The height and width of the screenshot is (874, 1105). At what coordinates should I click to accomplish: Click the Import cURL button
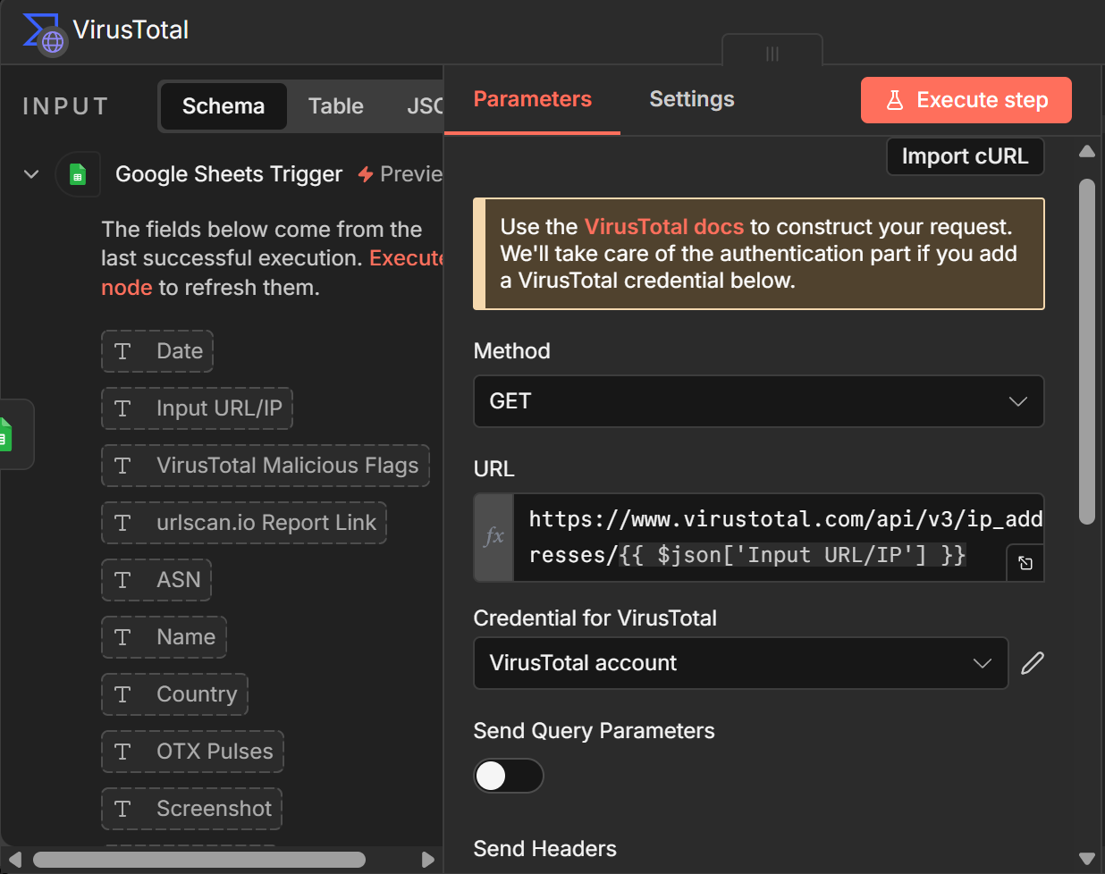coord(965,156)
